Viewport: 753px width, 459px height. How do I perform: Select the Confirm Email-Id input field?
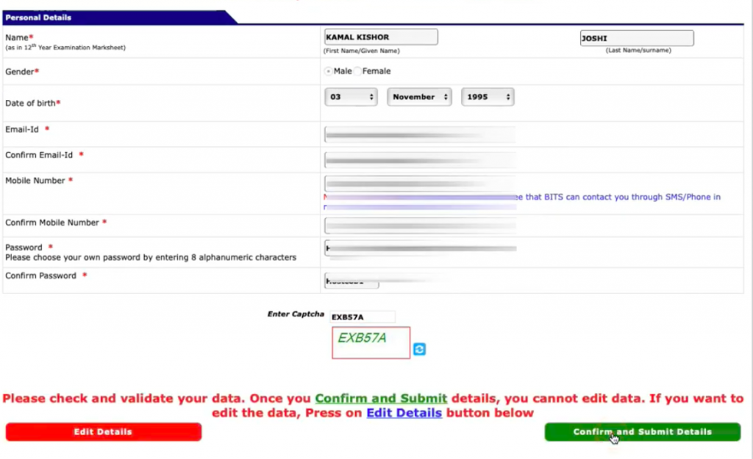pyautogui.click(x=419, y=159)
